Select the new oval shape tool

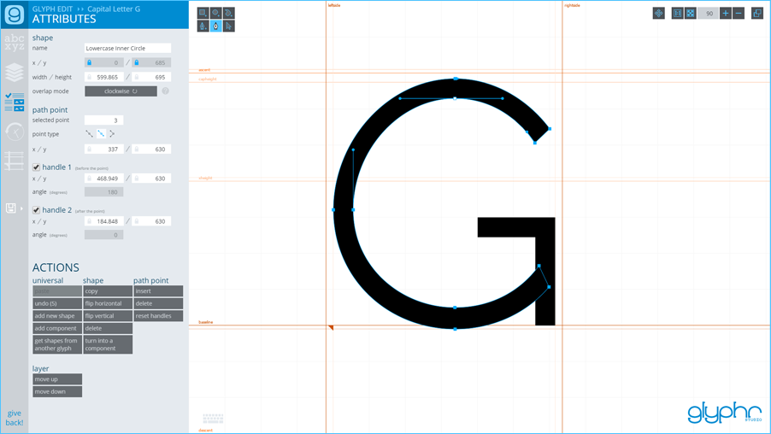click(x=216, y=13)
